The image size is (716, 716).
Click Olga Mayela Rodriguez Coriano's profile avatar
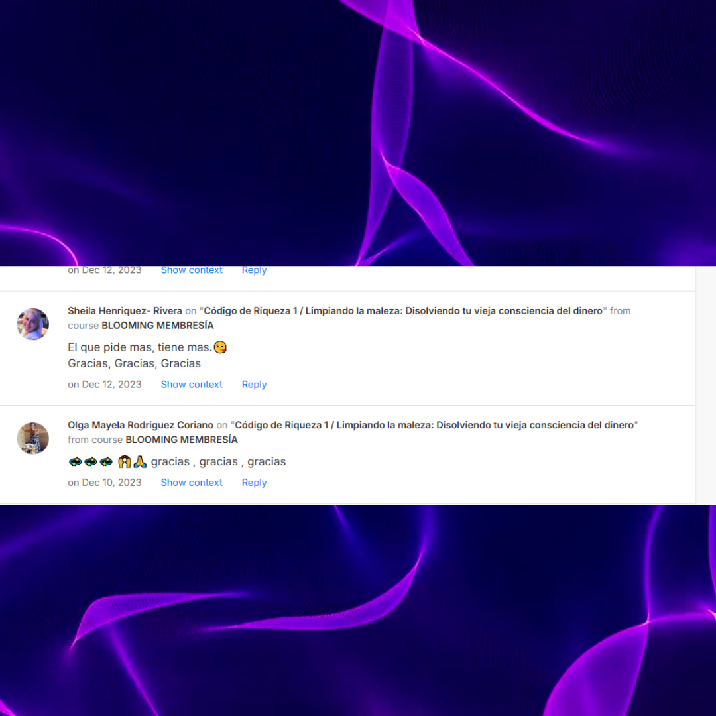click(33, 438)
